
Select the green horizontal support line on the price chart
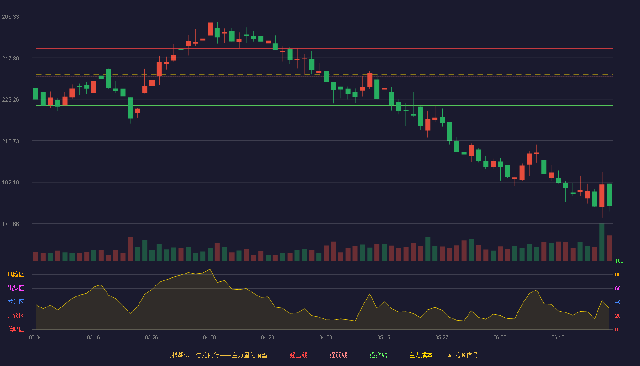coord(324,105)
